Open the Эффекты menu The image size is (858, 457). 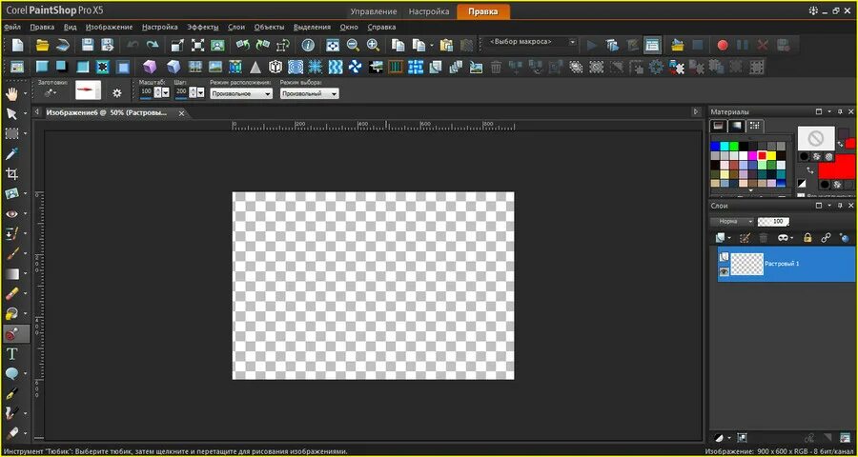(202, 27)
